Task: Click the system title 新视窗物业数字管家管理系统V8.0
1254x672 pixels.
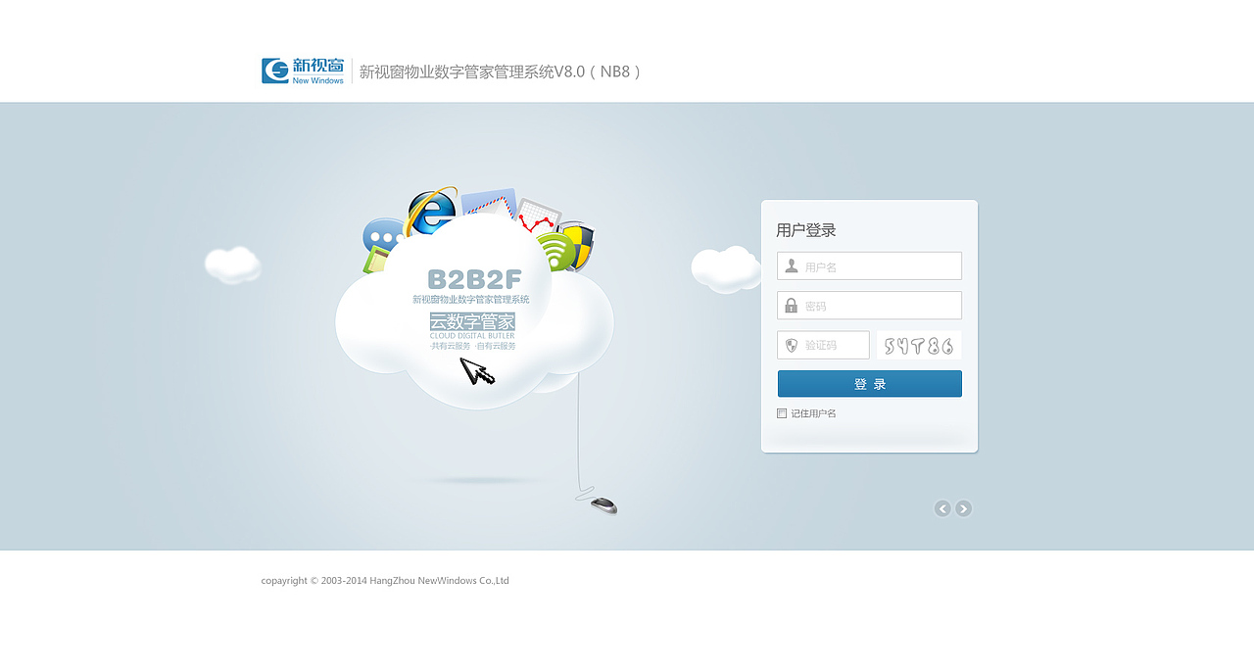Action: (x=501, y=72)
